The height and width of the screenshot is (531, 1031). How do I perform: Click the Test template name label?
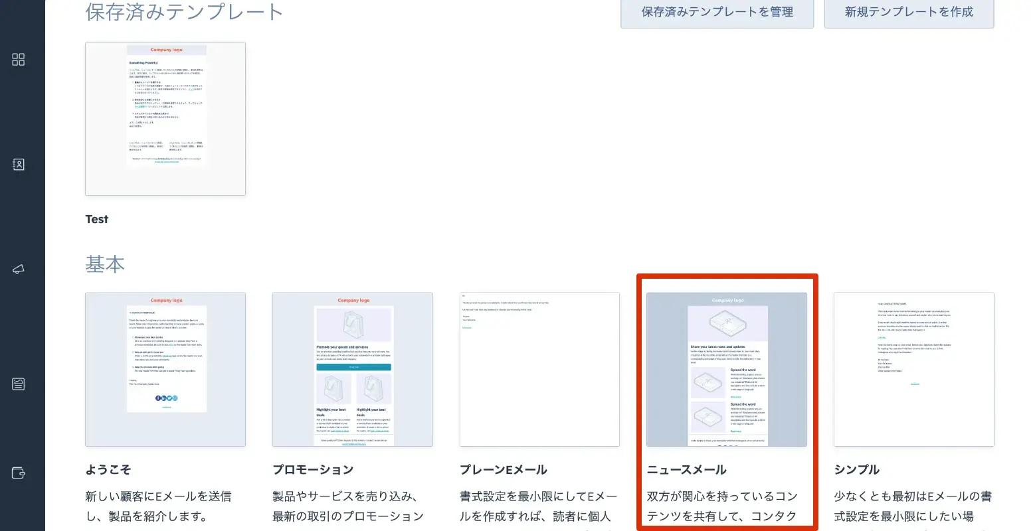pos(97,219)
